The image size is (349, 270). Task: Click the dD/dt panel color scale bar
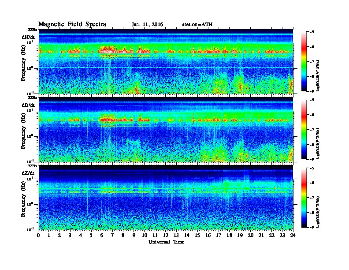(304, 130)
